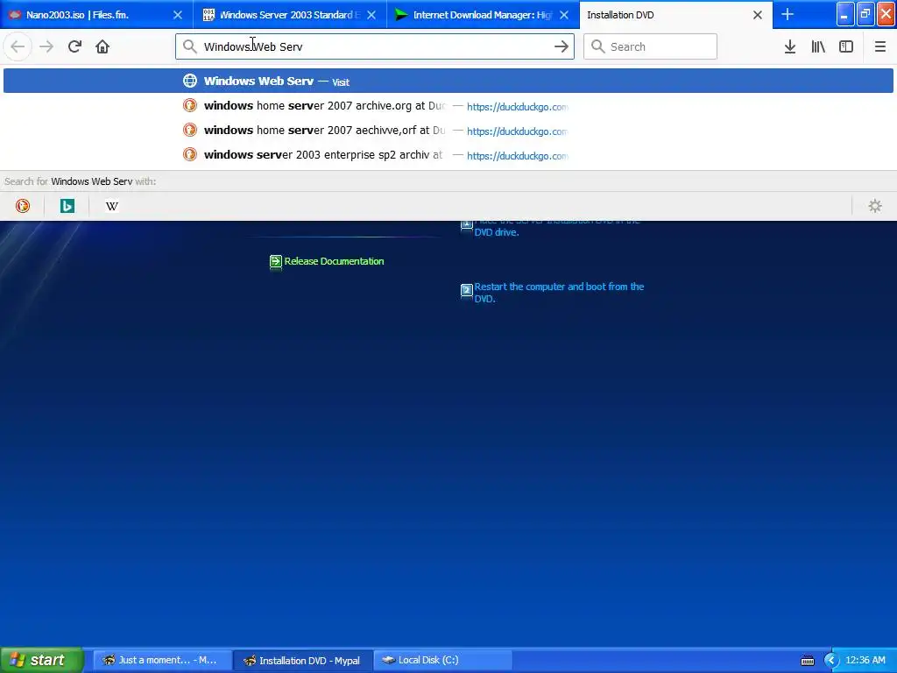This screenshot has height=673, width=897.
Task: Select 'windows home server 2007 aechivve,orf' suggestion
Action: (448, 131)
